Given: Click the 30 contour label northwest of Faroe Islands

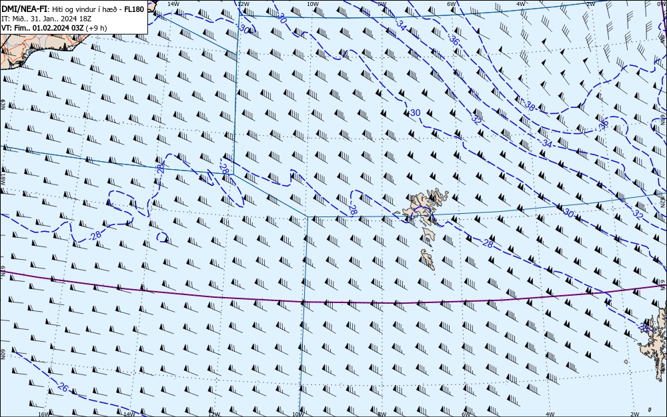Looking at the screenshot, I should (415, 113).
